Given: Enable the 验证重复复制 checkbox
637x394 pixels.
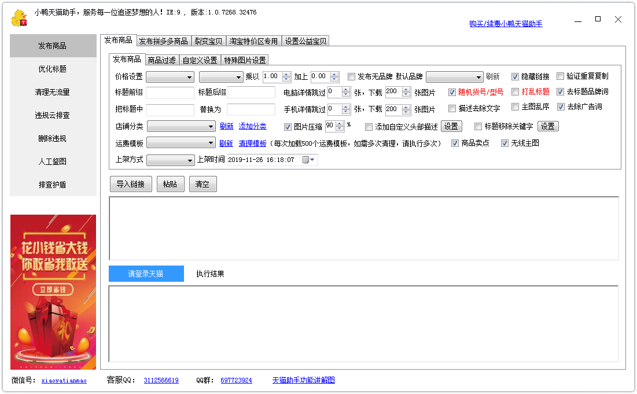Looking at the screenshot, I should 560,76.
